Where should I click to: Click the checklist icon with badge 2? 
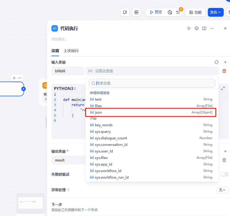coord(178,12)
